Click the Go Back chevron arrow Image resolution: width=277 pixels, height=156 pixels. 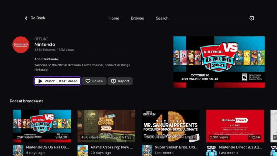(x=26, y=18)
